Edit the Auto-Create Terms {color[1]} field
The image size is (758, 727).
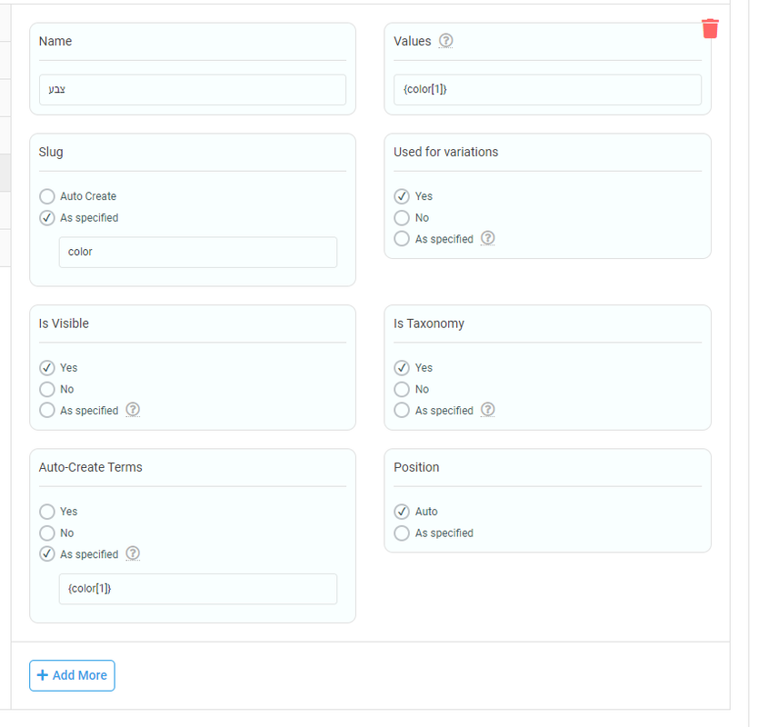tap(198, 589)
